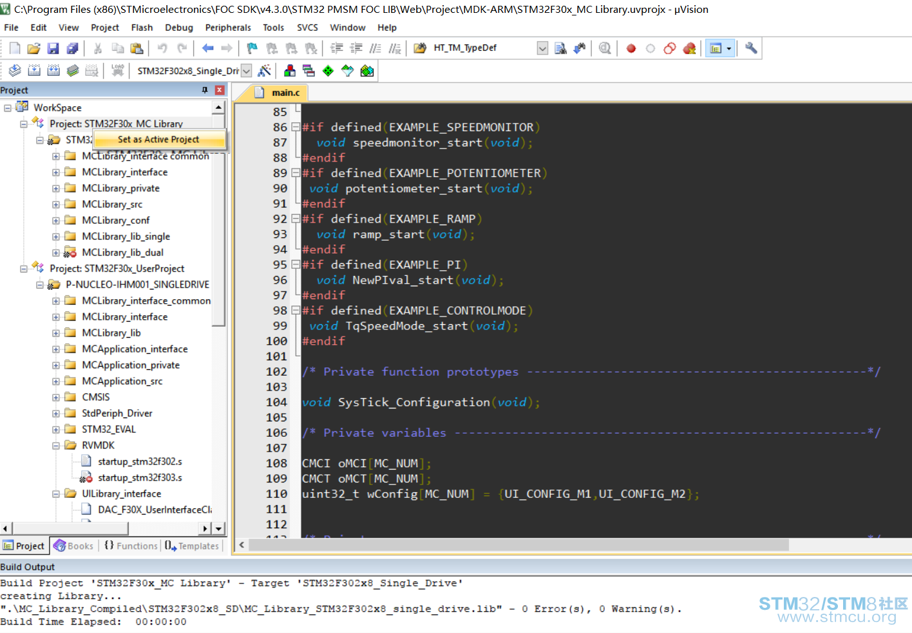The width and height of the screenshot is (912, 633).
Task: Open the Debug menu
Action: [179, 28]
